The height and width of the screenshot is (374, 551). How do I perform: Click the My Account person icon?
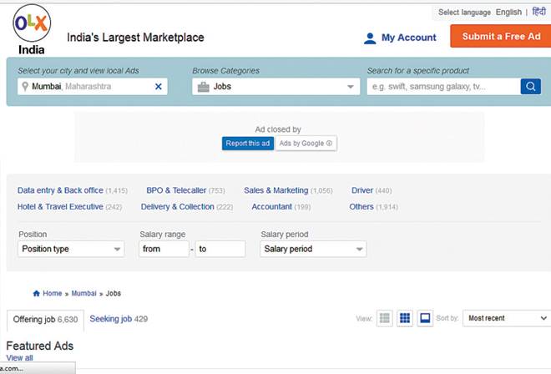click(370, 38)
